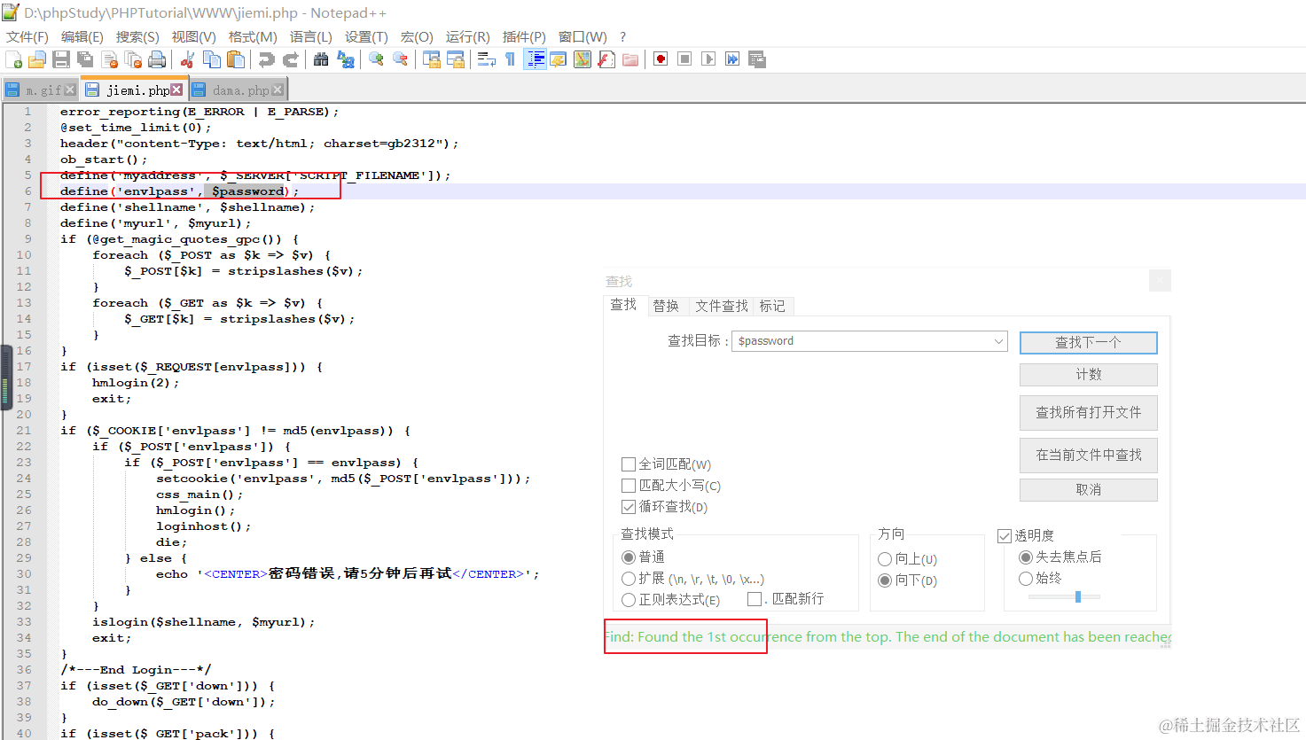The image size is (1306, 740).
Task: Click the Close All documents toolbar icon
Action: (x=133, y=59)
